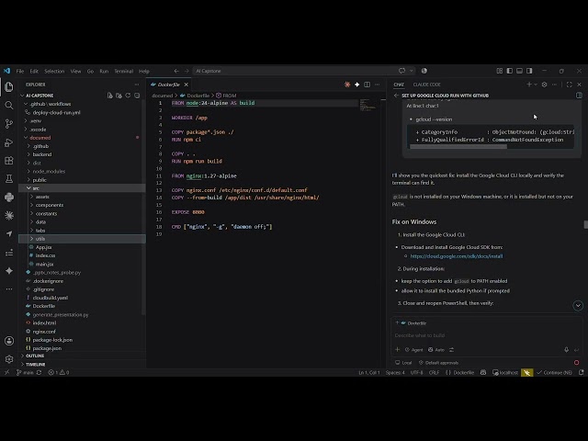This screenshot has height=441, width=588.
Task: Open chat settings gear icon
Action: click(545, 85)
